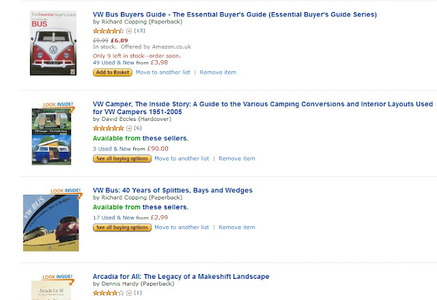This screenshot has width=437, height=300.
Task: Open the VW Bus Buyers Guide cover image
Action: tap(53, 43)
